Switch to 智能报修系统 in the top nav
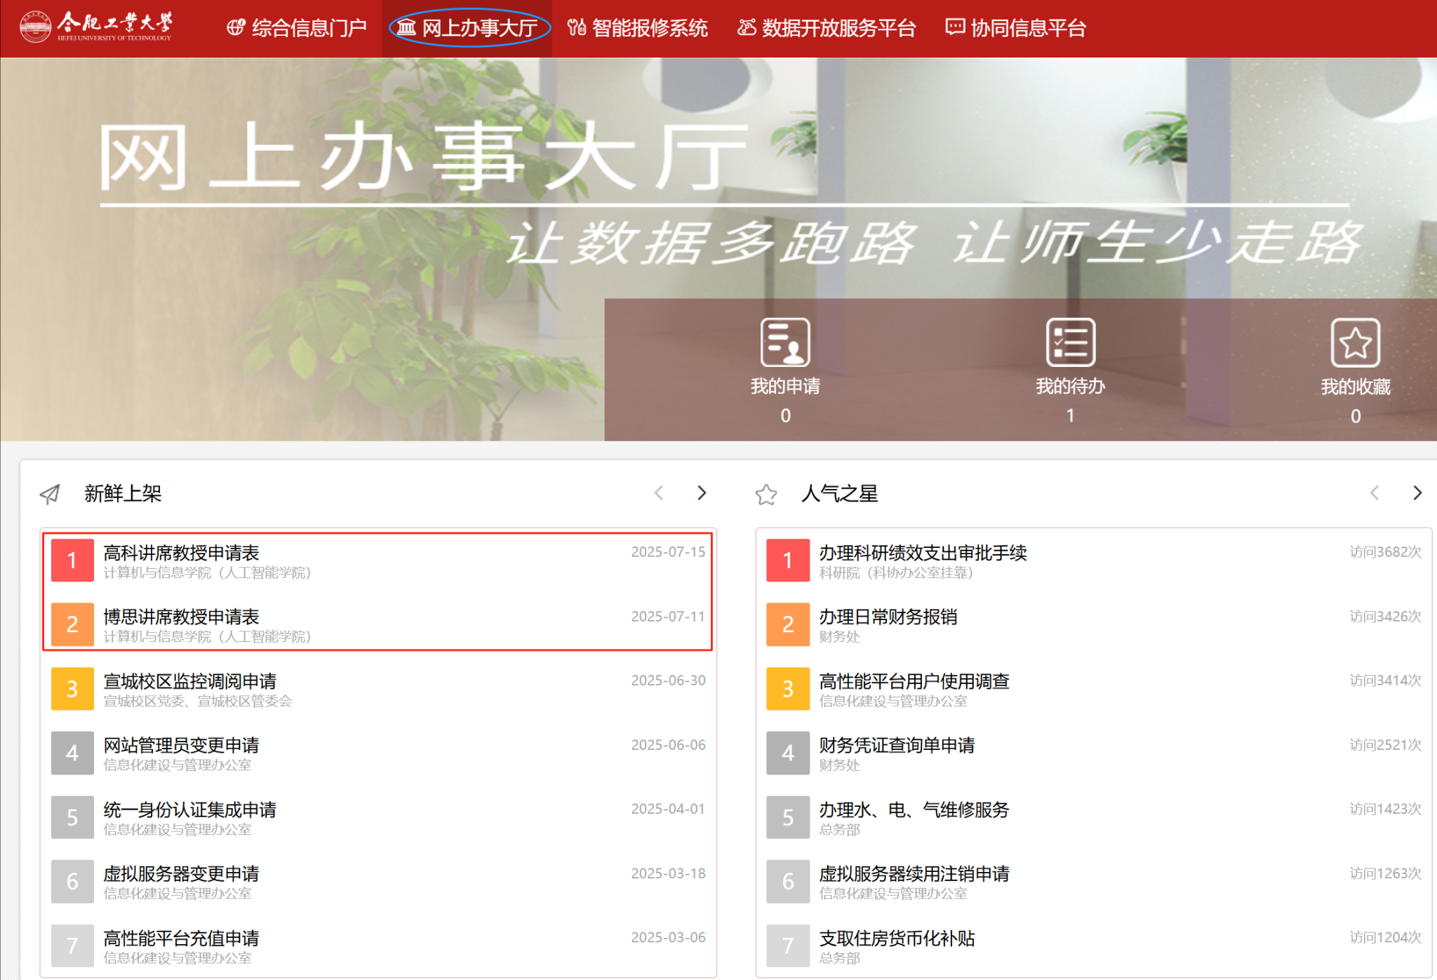1437x980 pixels. coord(638,28)
